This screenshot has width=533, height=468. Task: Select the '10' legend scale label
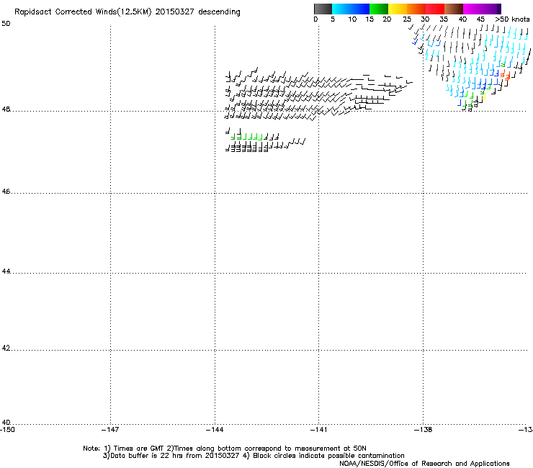tap(352, 19)
